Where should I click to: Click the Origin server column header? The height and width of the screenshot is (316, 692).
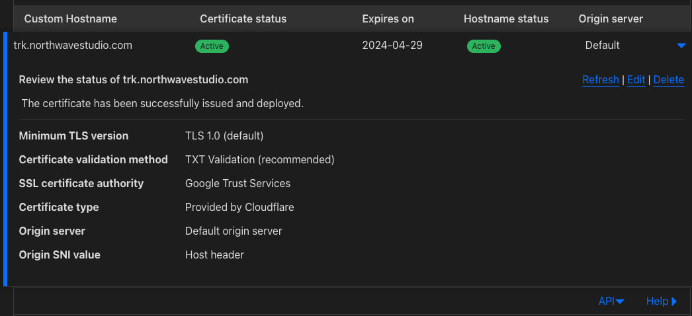coord(611,19)
